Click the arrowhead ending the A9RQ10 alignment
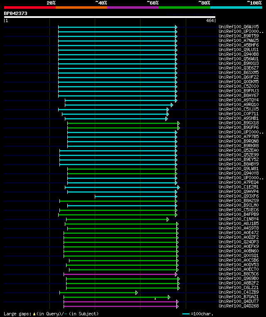The width and height of the screenshot is (266, 317). tap(172, 105)
